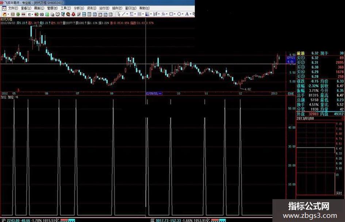Click the open book toolbar icon
This screenshot has width=345, height=222.
point(57,14)
